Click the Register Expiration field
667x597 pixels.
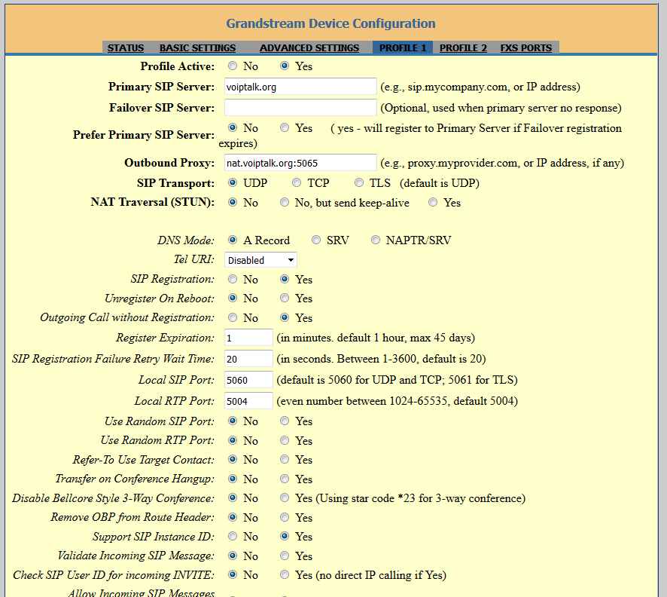pyautogui.click(x=248, y=338)
